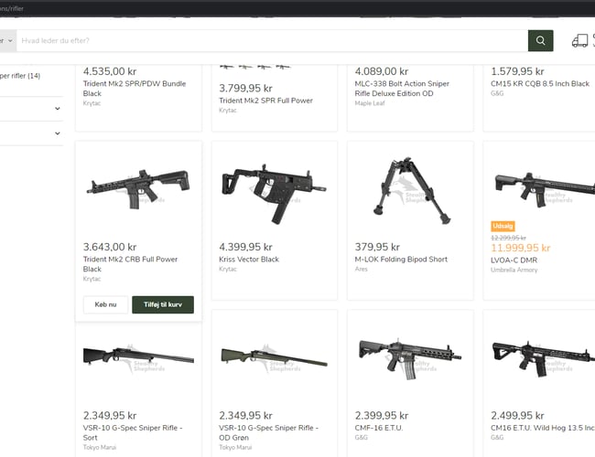Select the 'rifler (14)' sidebar category
This screenshot has width=595, height=457.
pos(20,76)
